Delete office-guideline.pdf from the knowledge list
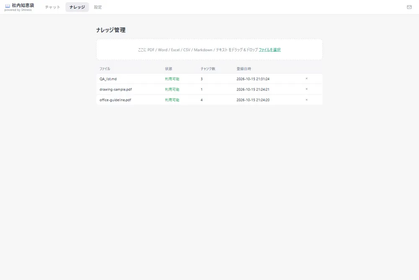Viewport: 419px width, 280px height. point(307,99)
